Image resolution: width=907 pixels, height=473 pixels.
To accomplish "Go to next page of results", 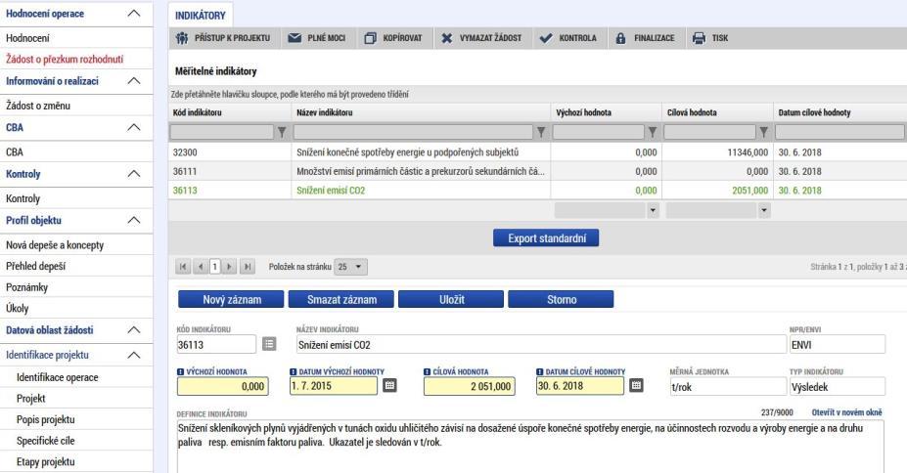I will click(x=230, y=266).
